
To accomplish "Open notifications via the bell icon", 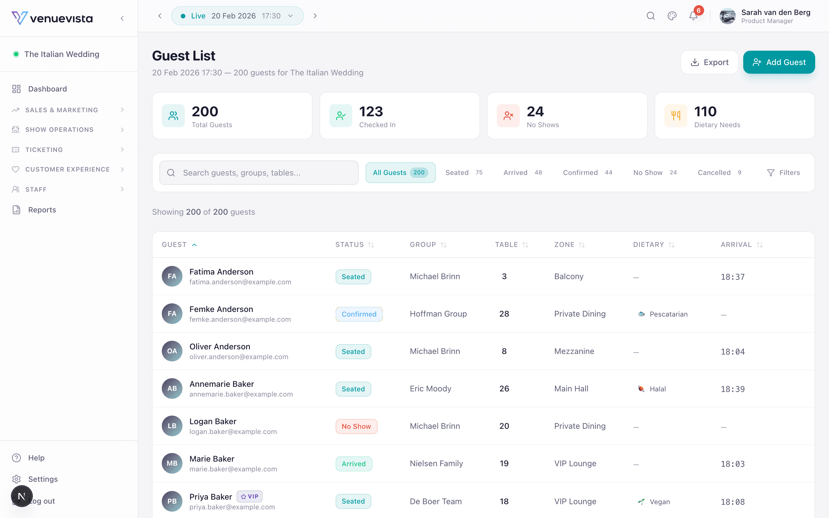I will (693, 16).
